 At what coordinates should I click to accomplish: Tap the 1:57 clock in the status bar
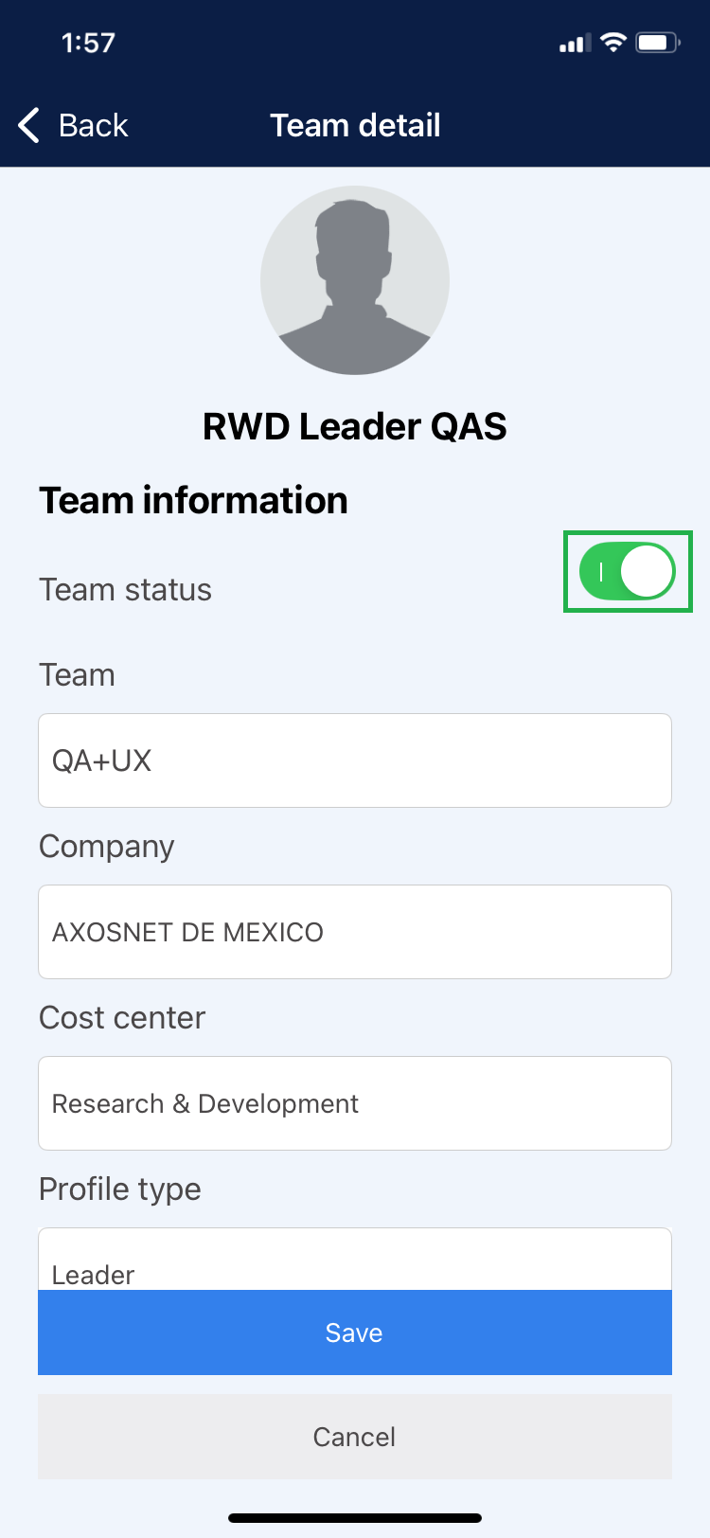click(x=88, y=43)
